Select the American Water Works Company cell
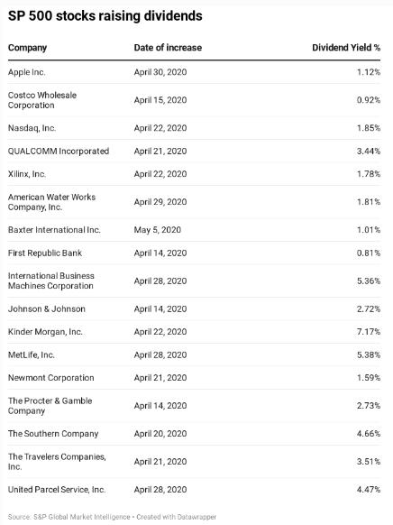Viewport: 393px width, 525px height. 51,202
